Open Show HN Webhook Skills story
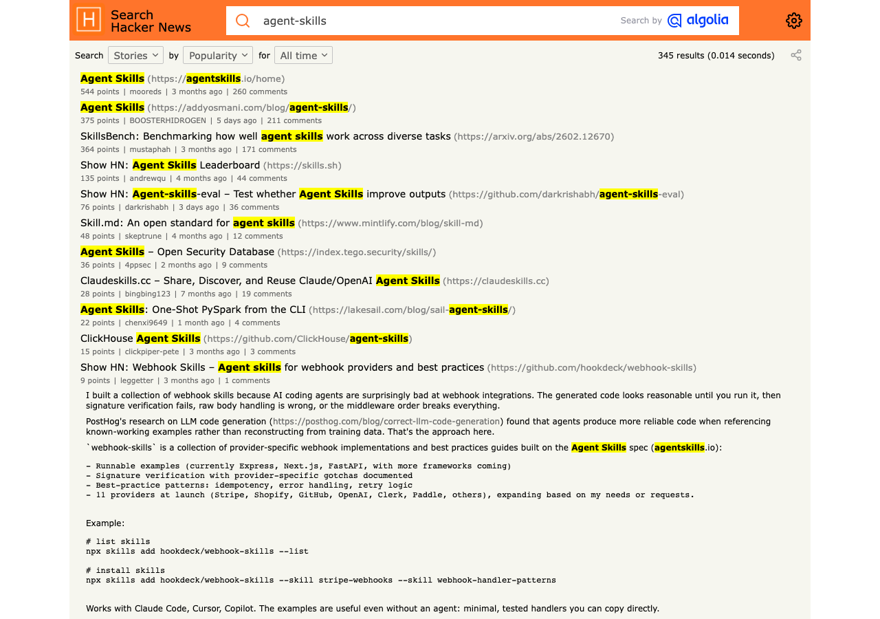 pos(282,367)
